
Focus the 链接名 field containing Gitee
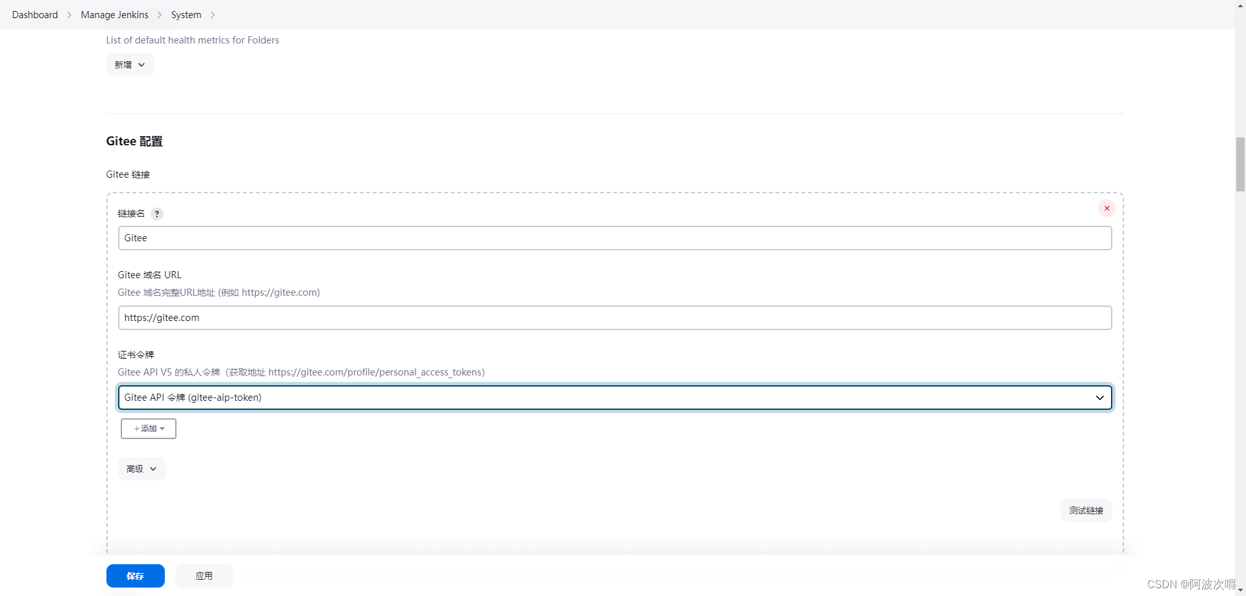[x=615, y=238]
